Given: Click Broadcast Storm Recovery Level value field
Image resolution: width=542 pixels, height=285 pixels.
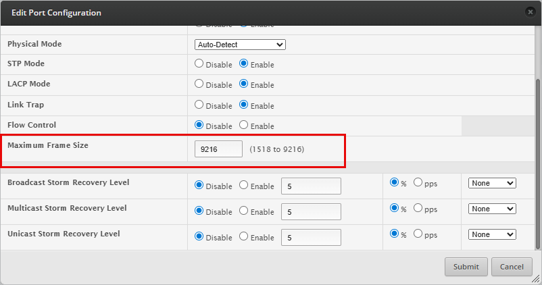Looking at the screenshot, I should click(311, 186).
